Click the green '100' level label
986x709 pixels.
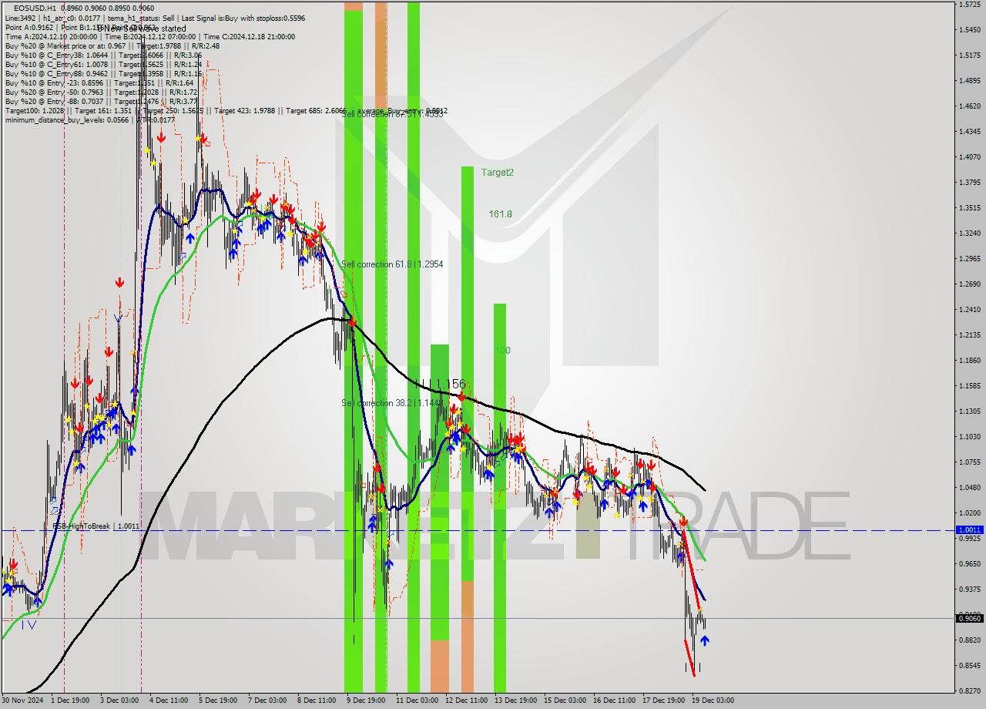tap(502, 350)
